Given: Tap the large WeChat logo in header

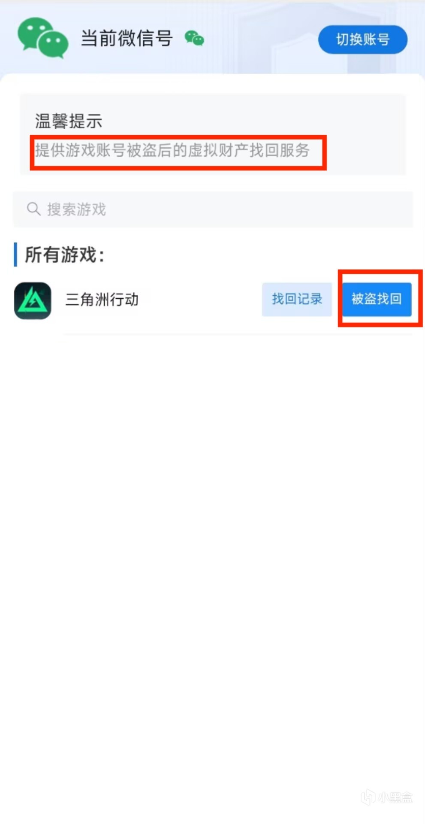Looking at the screenshot, I should pos(42,38).
